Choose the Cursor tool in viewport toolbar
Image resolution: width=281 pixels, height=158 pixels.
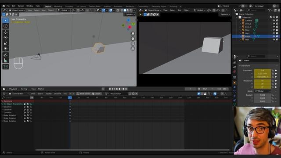coord(6,26)
